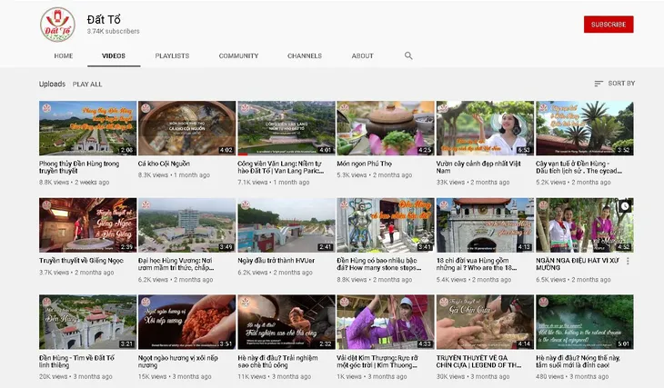The height and width of the screenshot is (388, 664).
Task: Open Đền Hùng có bao nhiêu bậc thumbnail
Action: tap(386, 225)
